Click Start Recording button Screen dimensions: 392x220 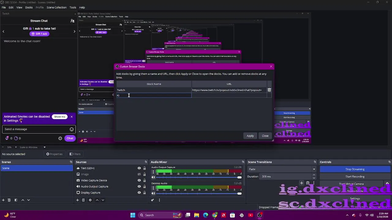[355, 176]
